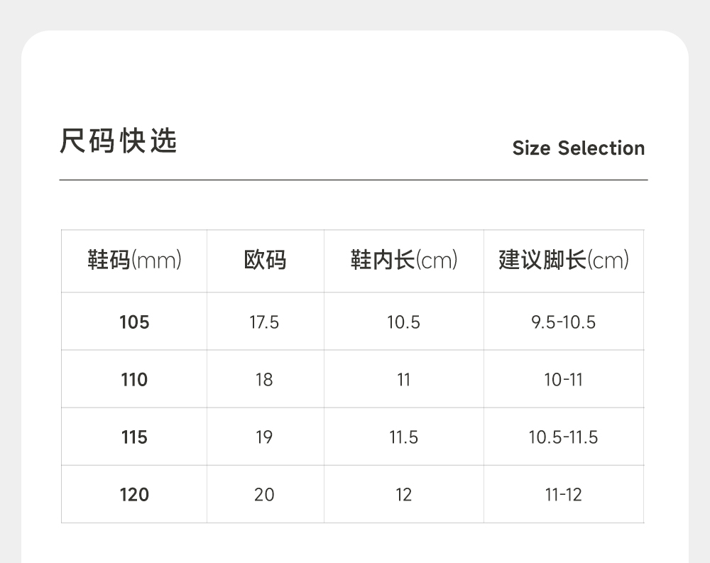Choose shoe size 105 in first column

pyautogui.click(x=134, y=322)
